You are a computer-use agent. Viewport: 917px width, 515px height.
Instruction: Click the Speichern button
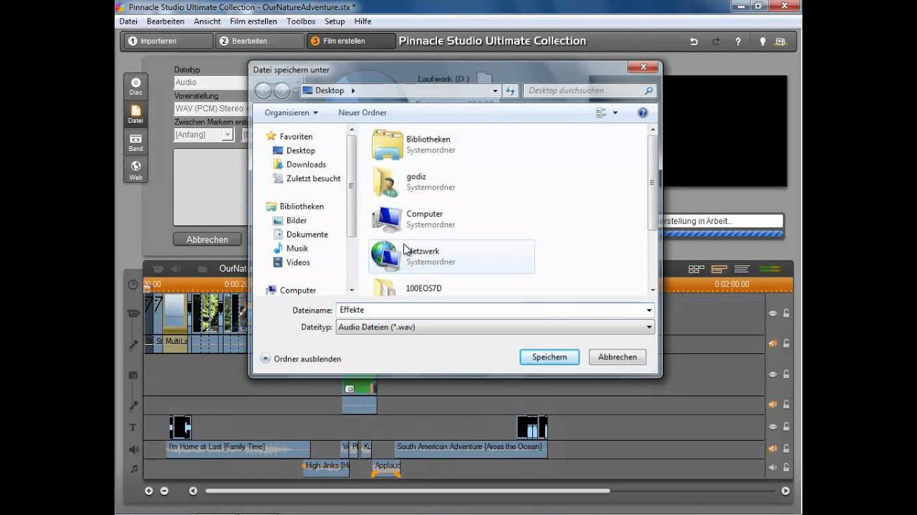tap(549, 357)
